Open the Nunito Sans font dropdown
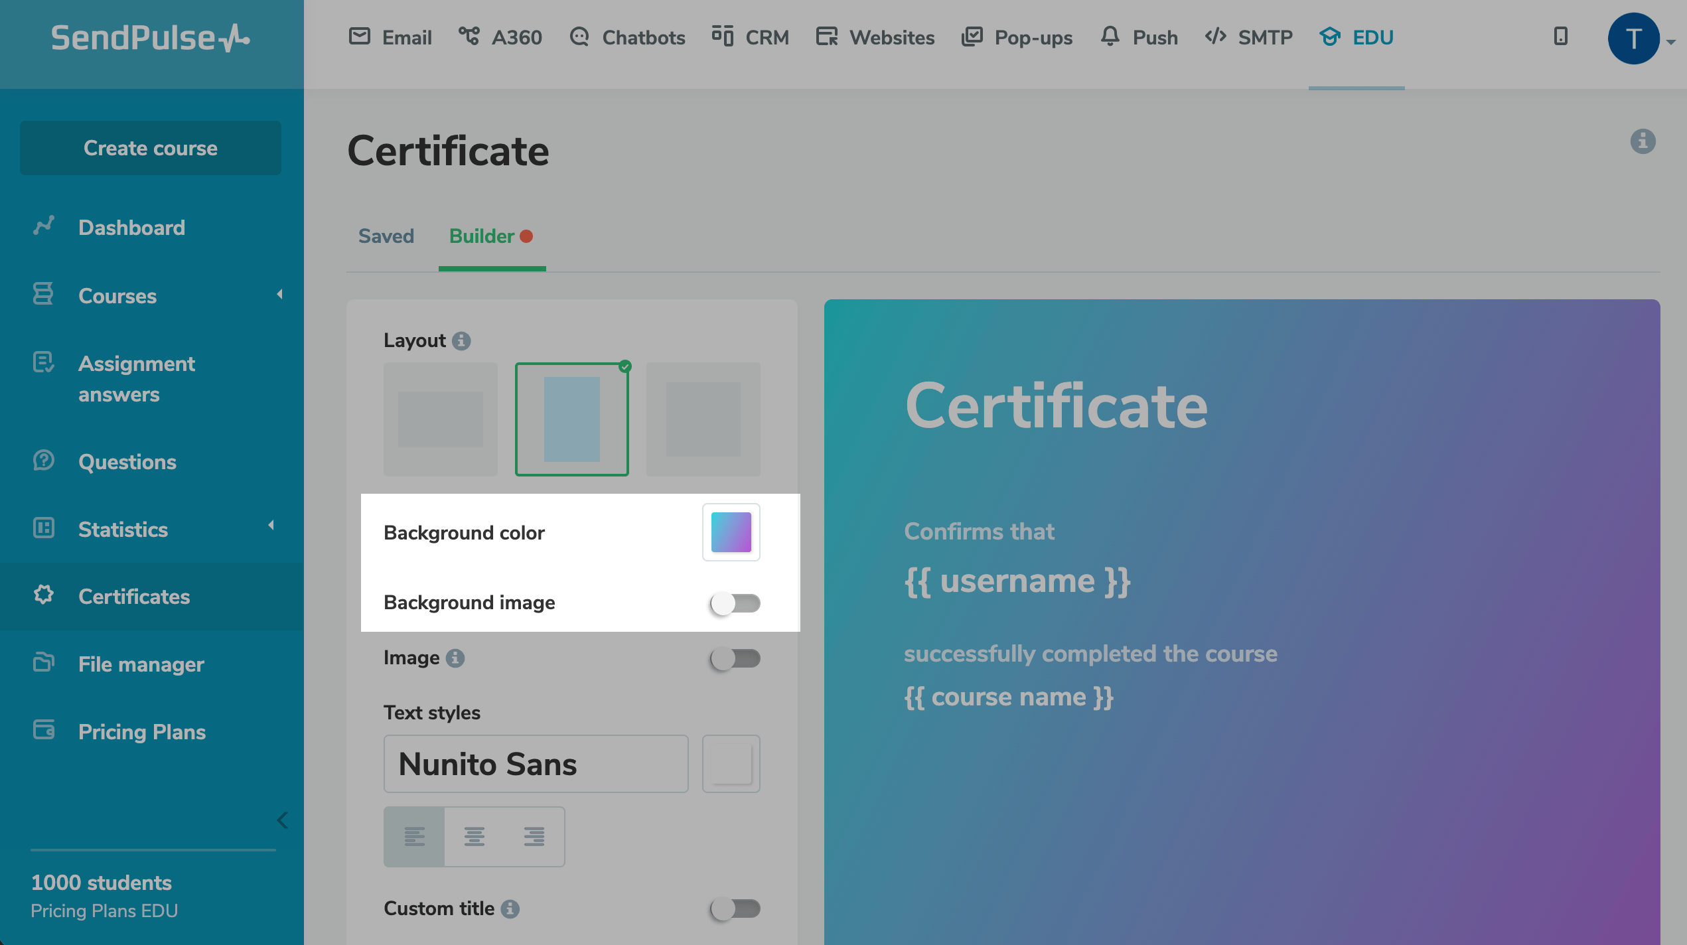 [x=536, y=764]
